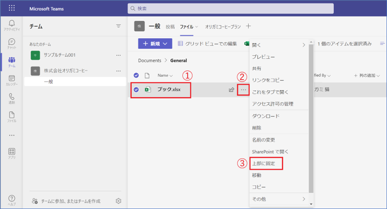Uncheck the ブック.xlsx selection checkbox

point(136,90)
